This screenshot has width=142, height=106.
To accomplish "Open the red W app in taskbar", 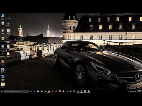I will [x=56, y=91].
